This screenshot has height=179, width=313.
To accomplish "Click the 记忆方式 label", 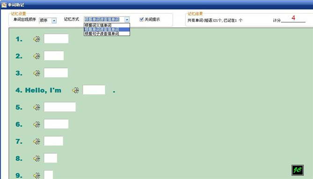I will tap(72, 19).
